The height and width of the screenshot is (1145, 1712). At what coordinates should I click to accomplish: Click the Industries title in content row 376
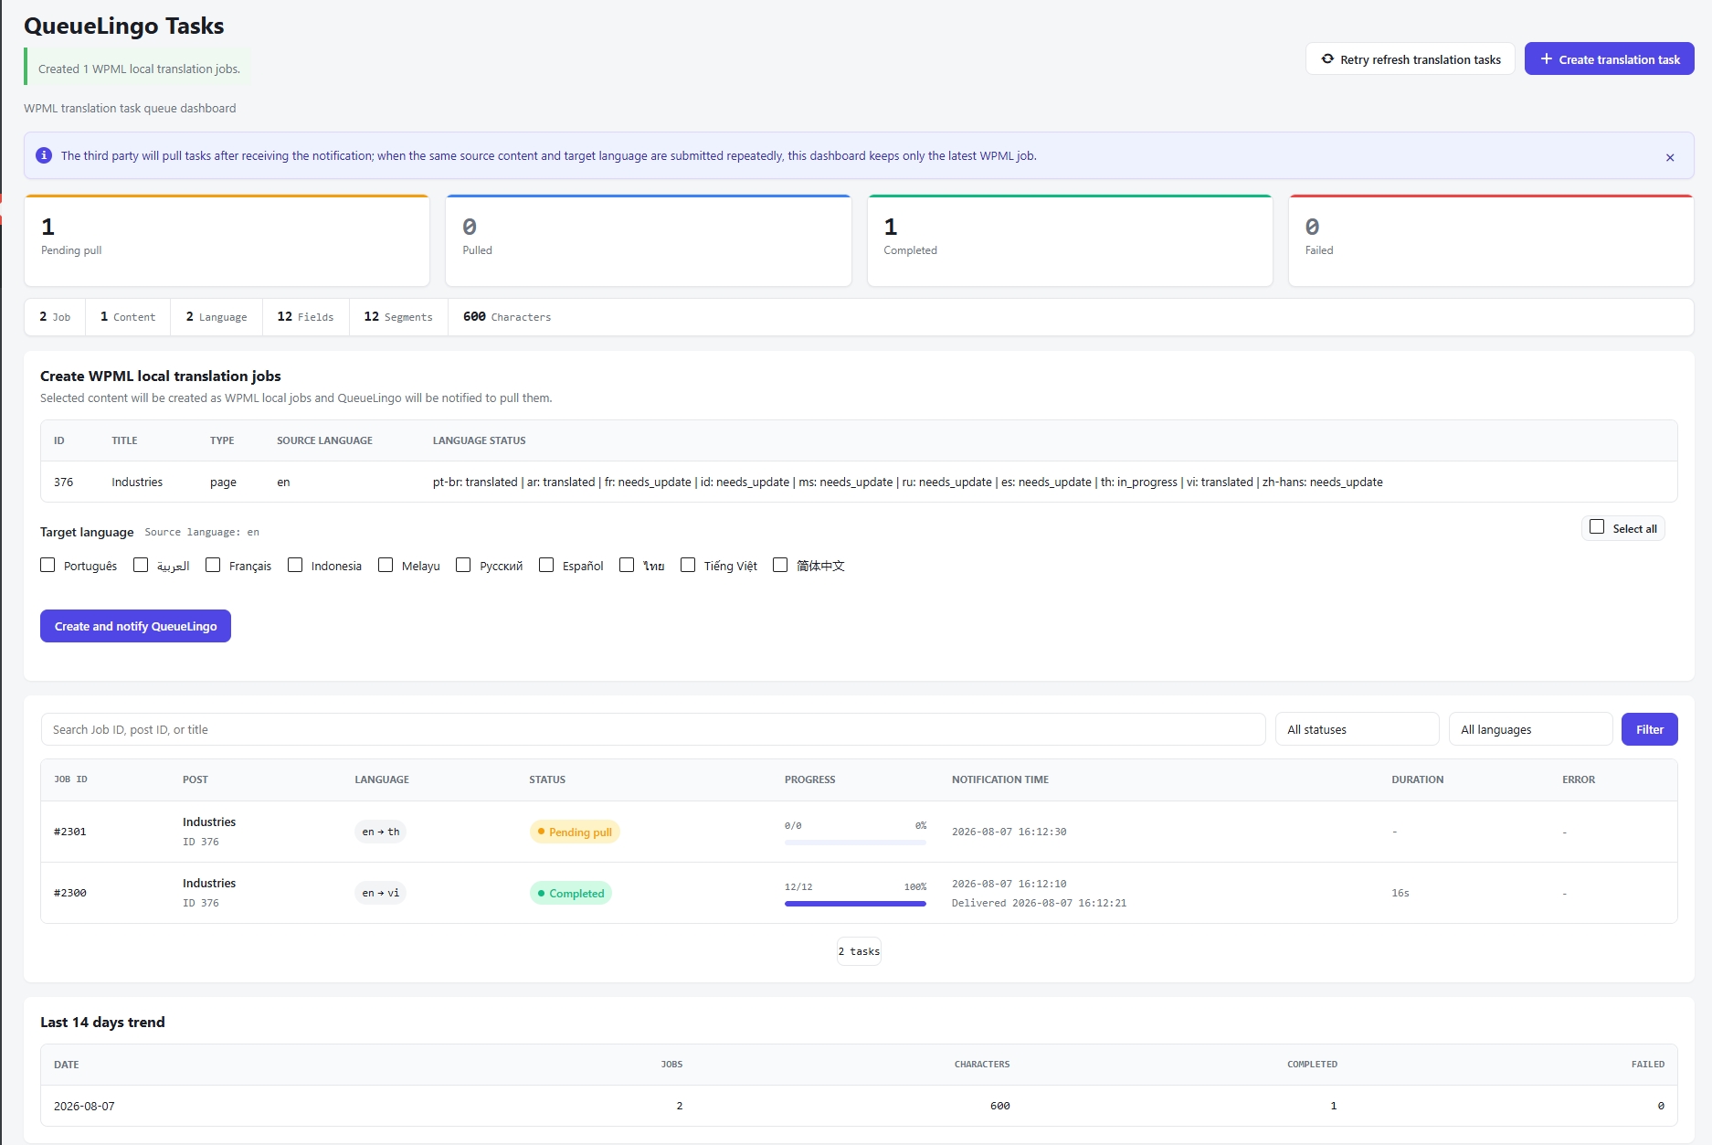[137, 482]
